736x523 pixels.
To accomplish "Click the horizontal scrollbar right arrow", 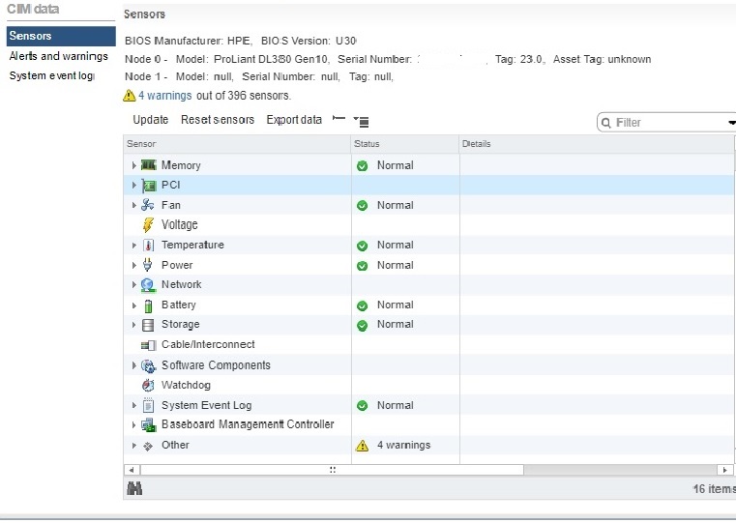I will [726, 470].
